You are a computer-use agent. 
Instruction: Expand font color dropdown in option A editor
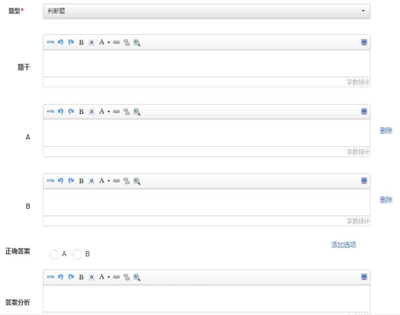108,112
